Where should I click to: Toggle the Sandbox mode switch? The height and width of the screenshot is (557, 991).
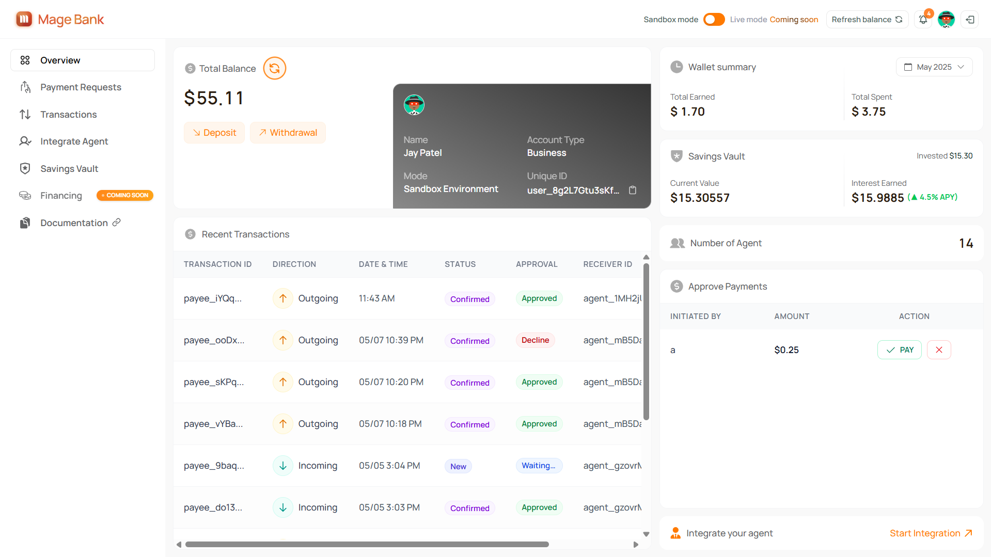(x=714, y=20)
